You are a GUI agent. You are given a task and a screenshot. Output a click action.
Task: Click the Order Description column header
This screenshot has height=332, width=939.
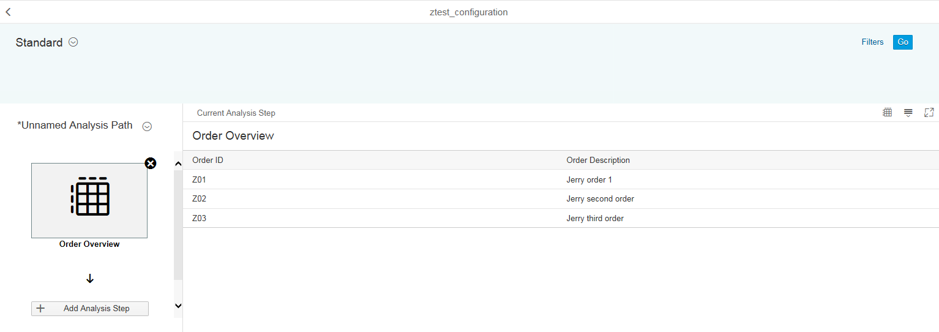pos(598,160)
